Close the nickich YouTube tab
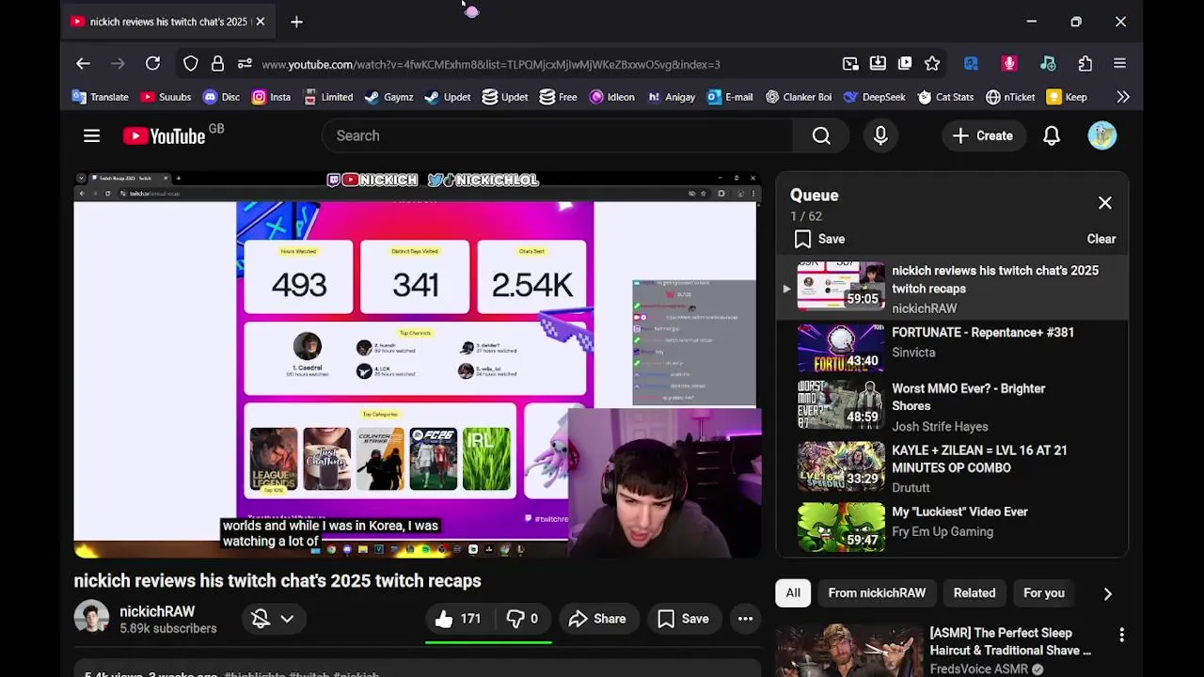The height and width of the screenshot is (677, 1204). pyautogui.click(x=260, y=22)
